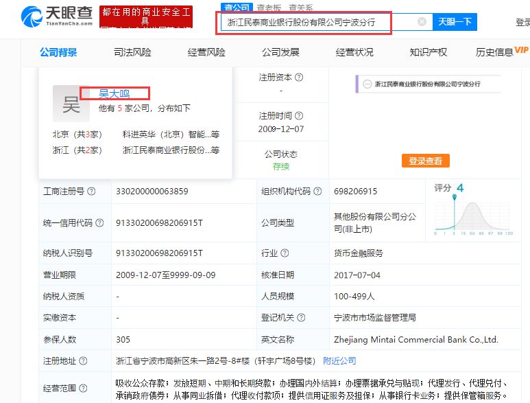Click the 宁波市市场监督管理局 authority value
530x403 pixels.
pyautogui.click(x=375, y=317)
